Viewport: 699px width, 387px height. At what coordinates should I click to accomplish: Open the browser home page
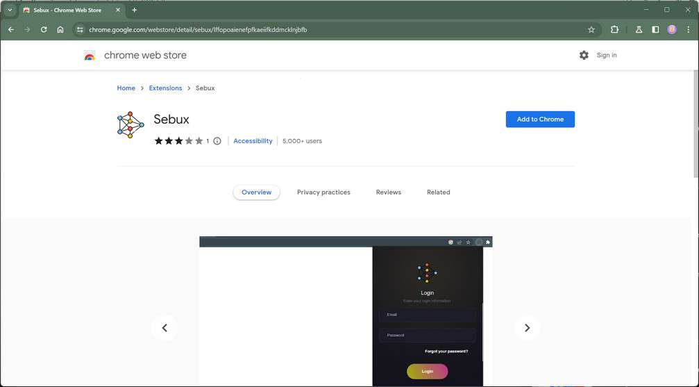pos(60,29)
